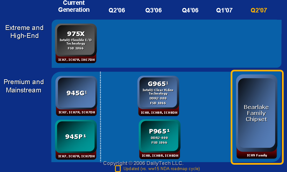Image resolution: width=287 pixels, height=172 pixels.
Task: Click ICH8, ICH8R, ICH8DH label under P965
Action: 160,155
